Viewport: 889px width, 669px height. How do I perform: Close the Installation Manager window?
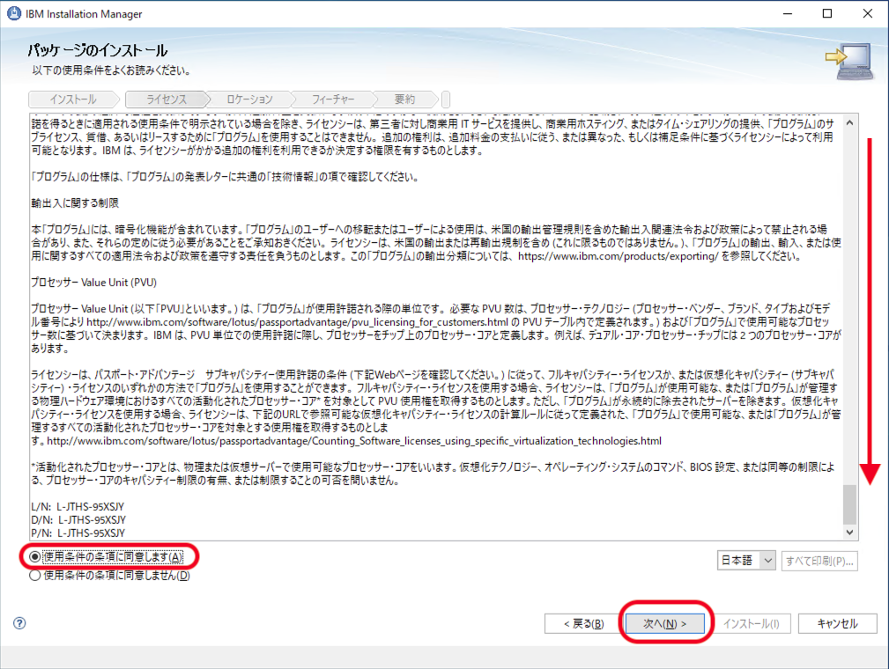click(868, 13)
